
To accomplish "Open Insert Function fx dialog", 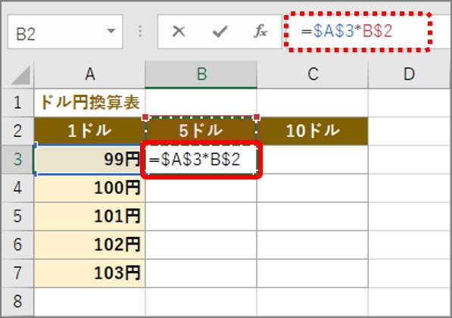I will click(x=260, y=31).
